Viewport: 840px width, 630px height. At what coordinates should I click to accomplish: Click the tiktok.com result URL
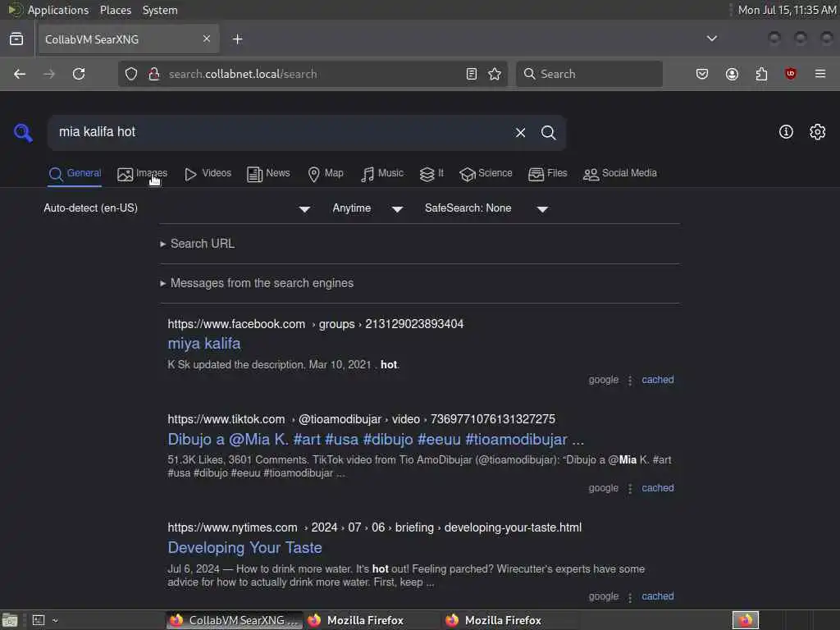[x=361, y=419]
